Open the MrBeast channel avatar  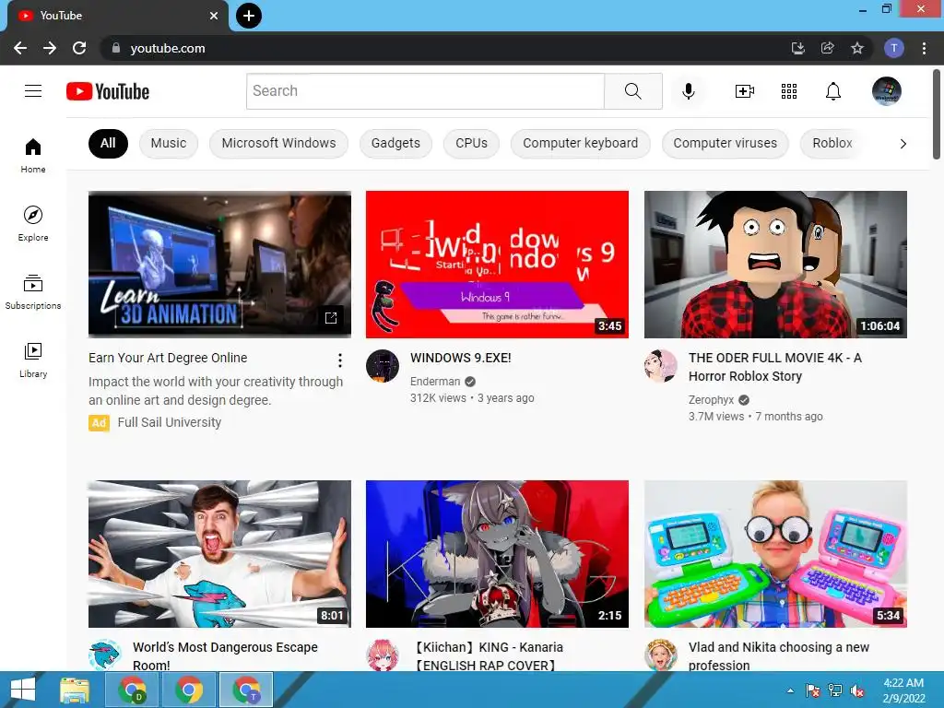point(105,655)
